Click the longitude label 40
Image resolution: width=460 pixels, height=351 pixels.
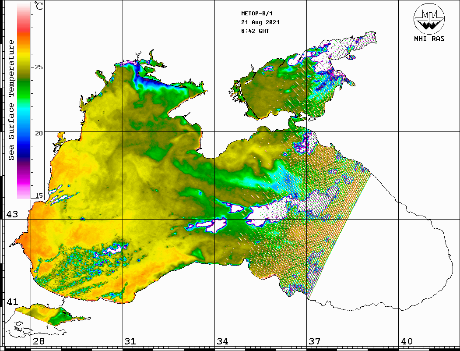(407, 341)
